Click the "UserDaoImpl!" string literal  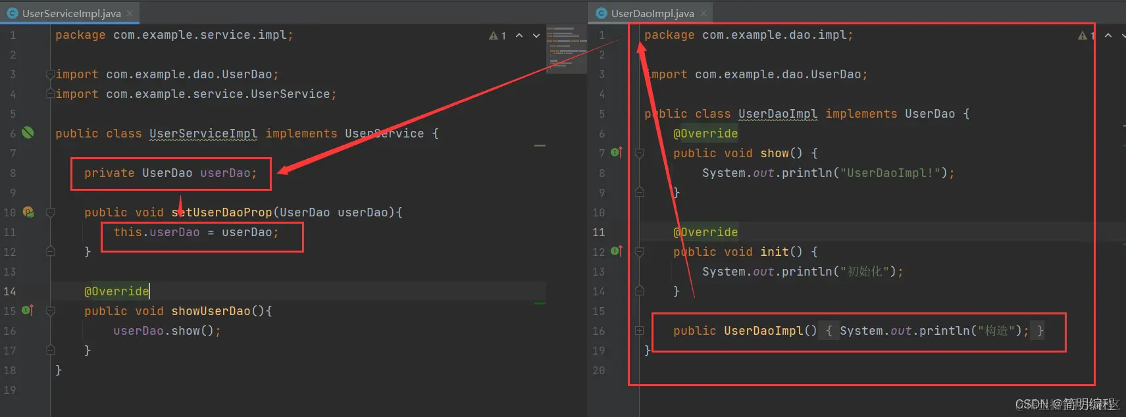coord(890,173)
